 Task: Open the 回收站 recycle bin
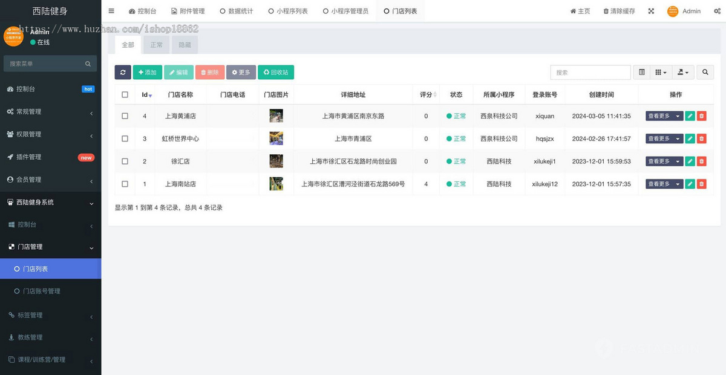275,72
